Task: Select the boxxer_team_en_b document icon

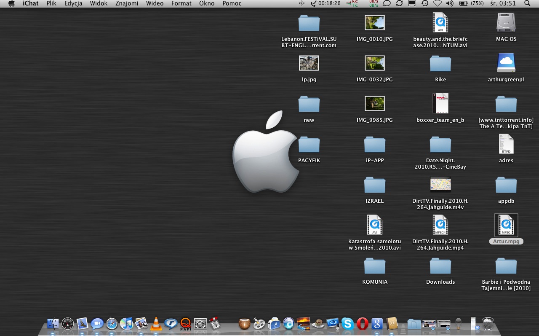Action: pyautogui.click(x=440, y=103)
